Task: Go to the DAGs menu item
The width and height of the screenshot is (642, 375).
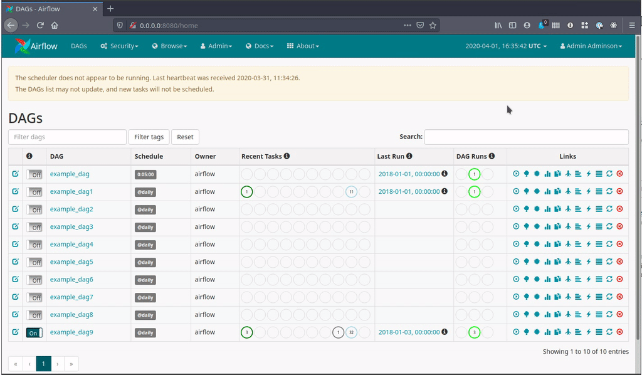Action: [79, 46]
